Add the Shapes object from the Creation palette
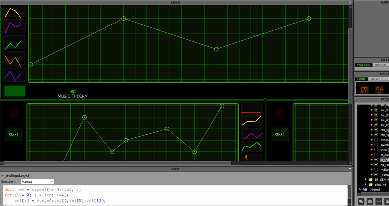 tap(380, 90)
